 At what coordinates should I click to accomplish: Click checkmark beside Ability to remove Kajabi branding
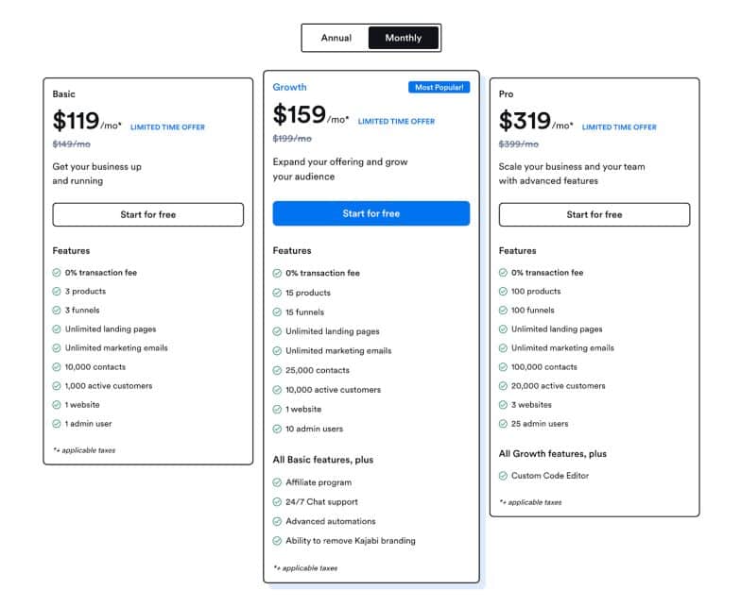click(x=277, y=541)
